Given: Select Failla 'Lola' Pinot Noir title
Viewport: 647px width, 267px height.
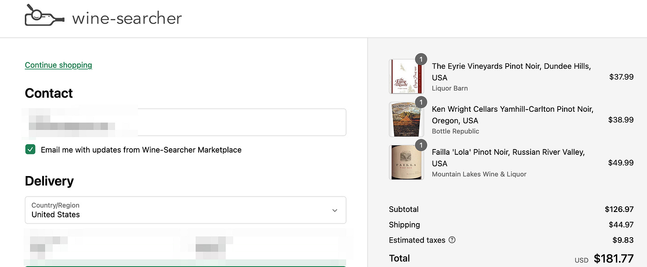Looking at the screenshot, I should [x=508, y=158].
